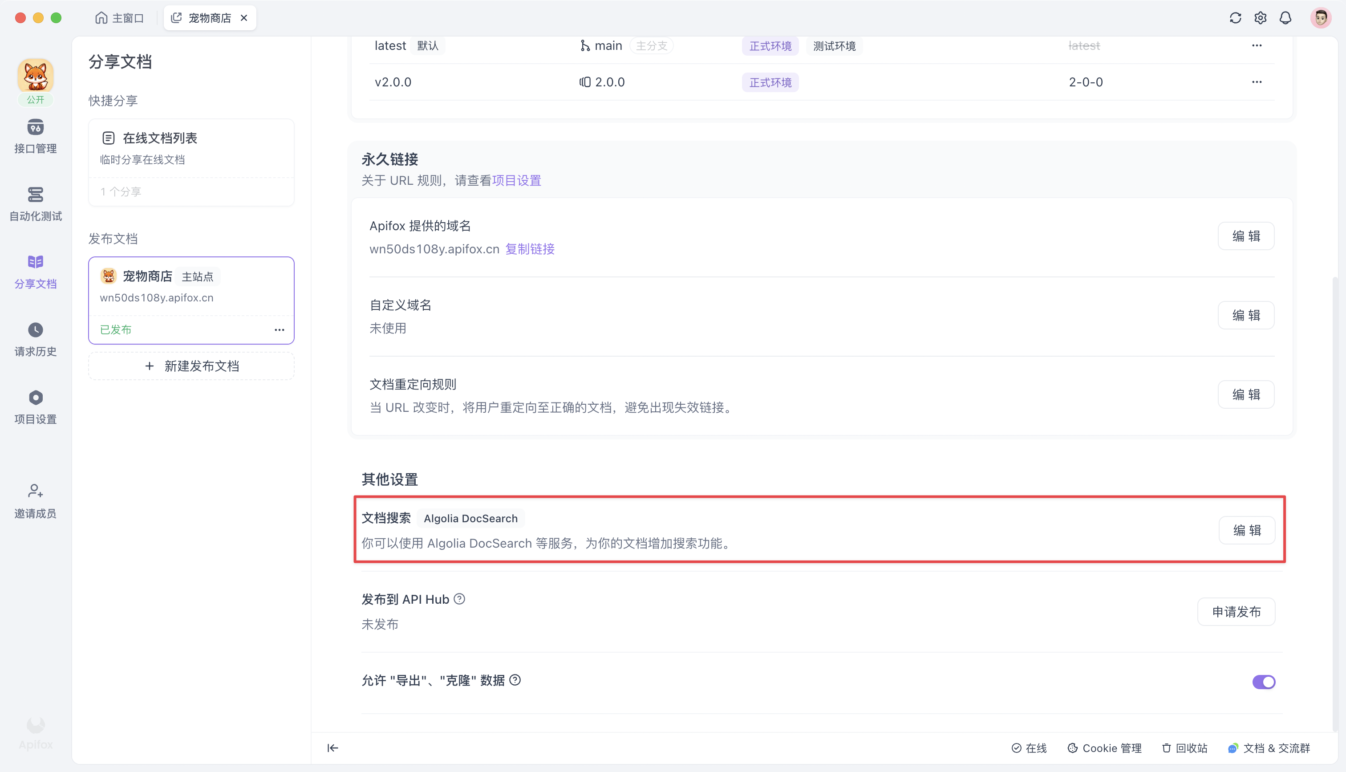Click 申请发布 for API Hub
The image size is (1346, 772).
pos(1237,611)
